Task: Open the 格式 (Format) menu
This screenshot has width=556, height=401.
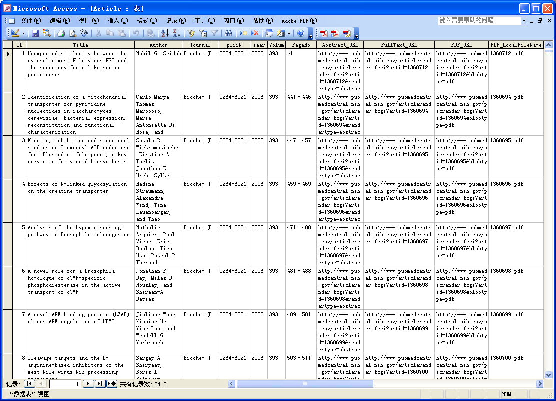Action: [146, 21]
